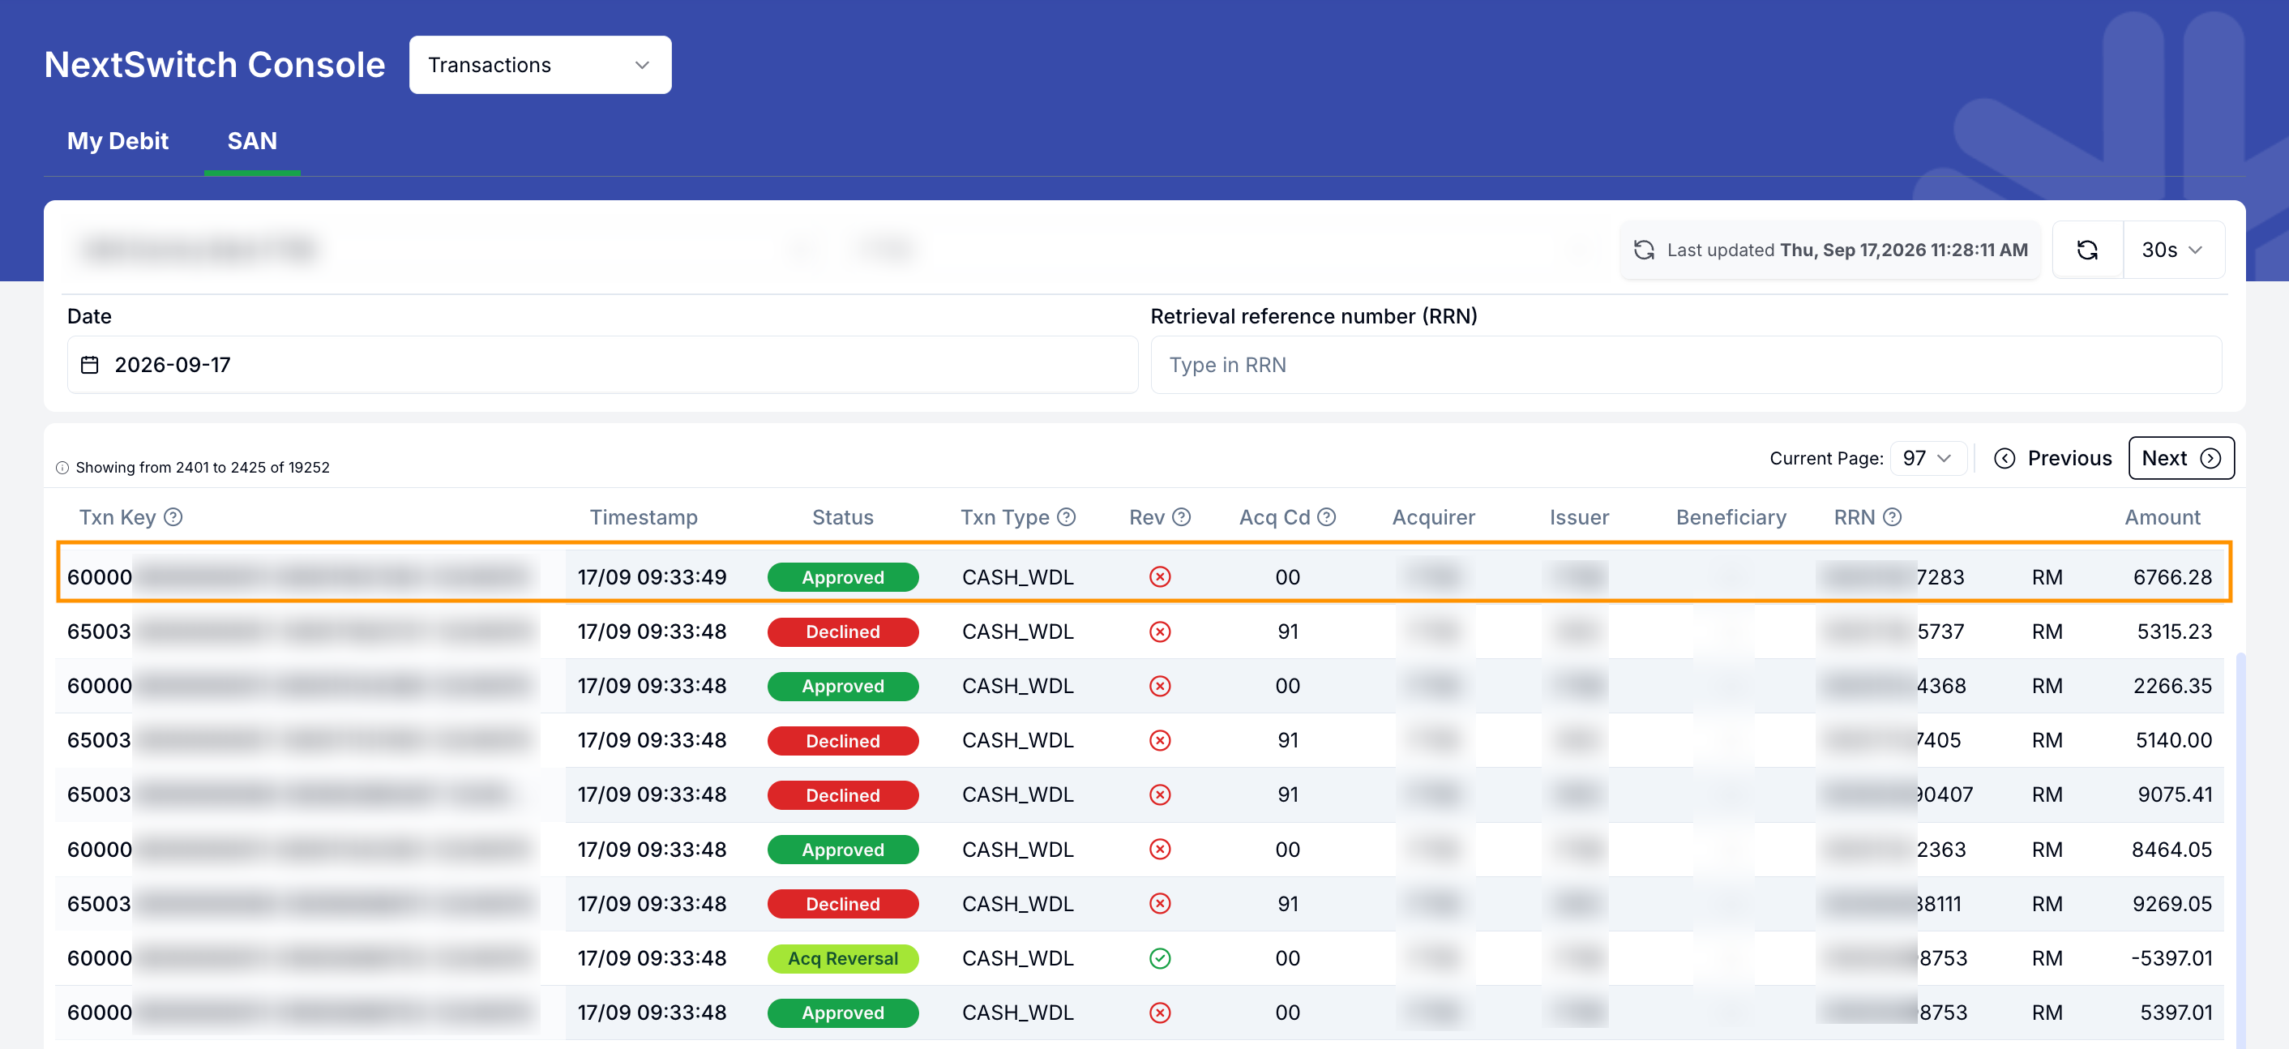Click the Timestamp column header
The width and height of the screenshot is (2289, 1049).
pyautogui.click(x=644, y=516)
